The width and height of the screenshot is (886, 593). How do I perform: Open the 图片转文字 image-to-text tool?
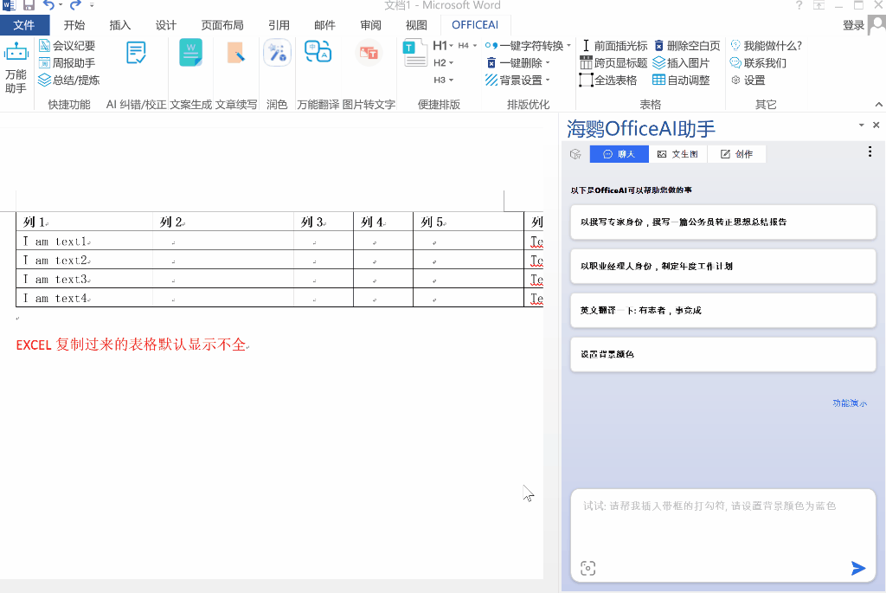370,54
